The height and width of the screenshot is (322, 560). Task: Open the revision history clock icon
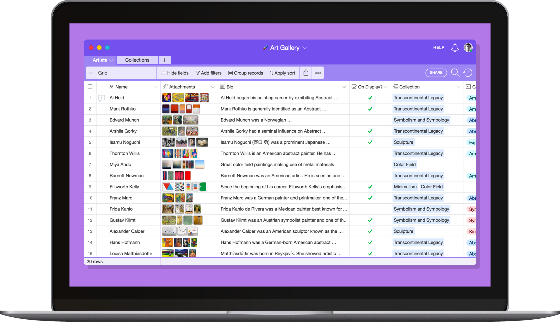[468, 73]
